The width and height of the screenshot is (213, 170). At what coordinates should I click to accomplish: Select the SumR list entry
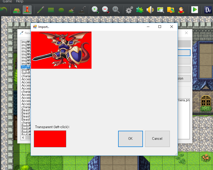click(26, 73)
